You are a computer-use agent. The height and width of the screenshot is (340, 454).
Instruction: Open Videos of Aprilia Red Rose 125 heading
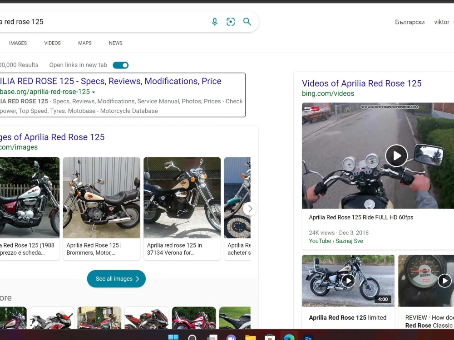click(x=362, y=83)
